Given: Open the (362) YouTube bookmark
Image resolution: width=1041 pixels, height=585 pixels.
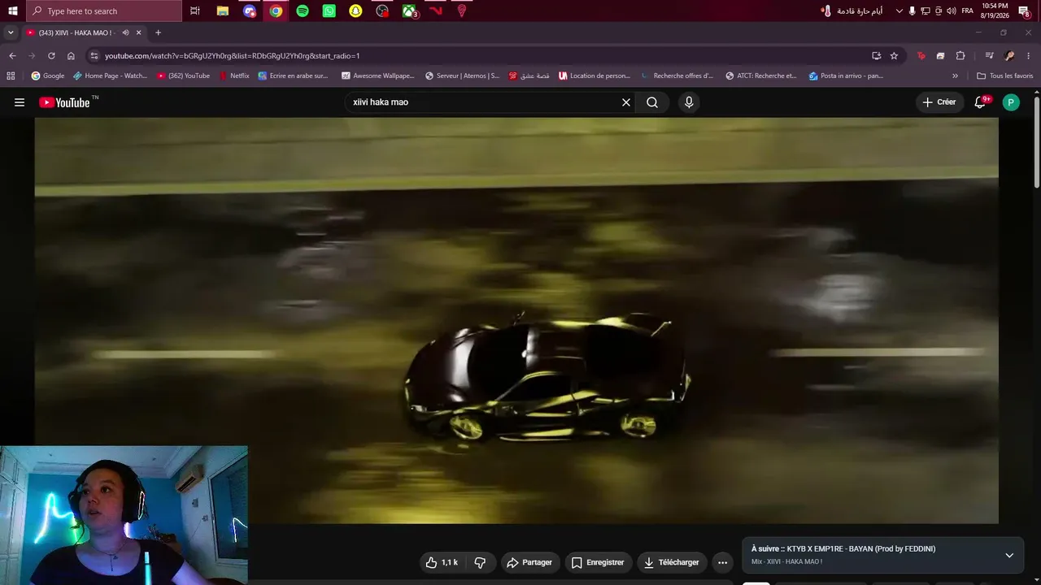Looking at the screenshot, I should point(184,76).
